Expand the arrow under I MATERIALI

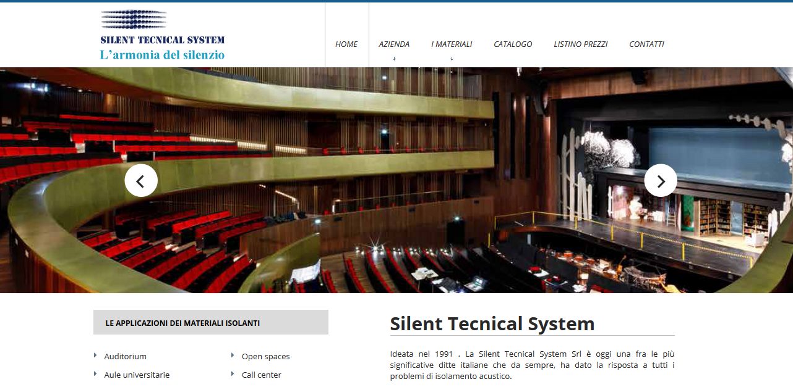(452, 59)
